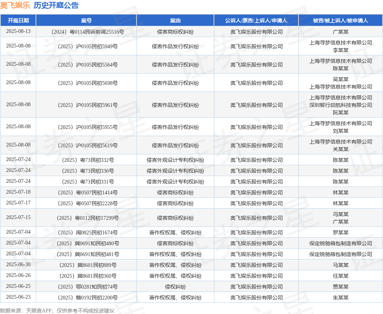Image resolution: width=383 pixels, height=314 pixels.
Task: Click case number 粤0114民诉前调25516号
Action: point(97,32)
